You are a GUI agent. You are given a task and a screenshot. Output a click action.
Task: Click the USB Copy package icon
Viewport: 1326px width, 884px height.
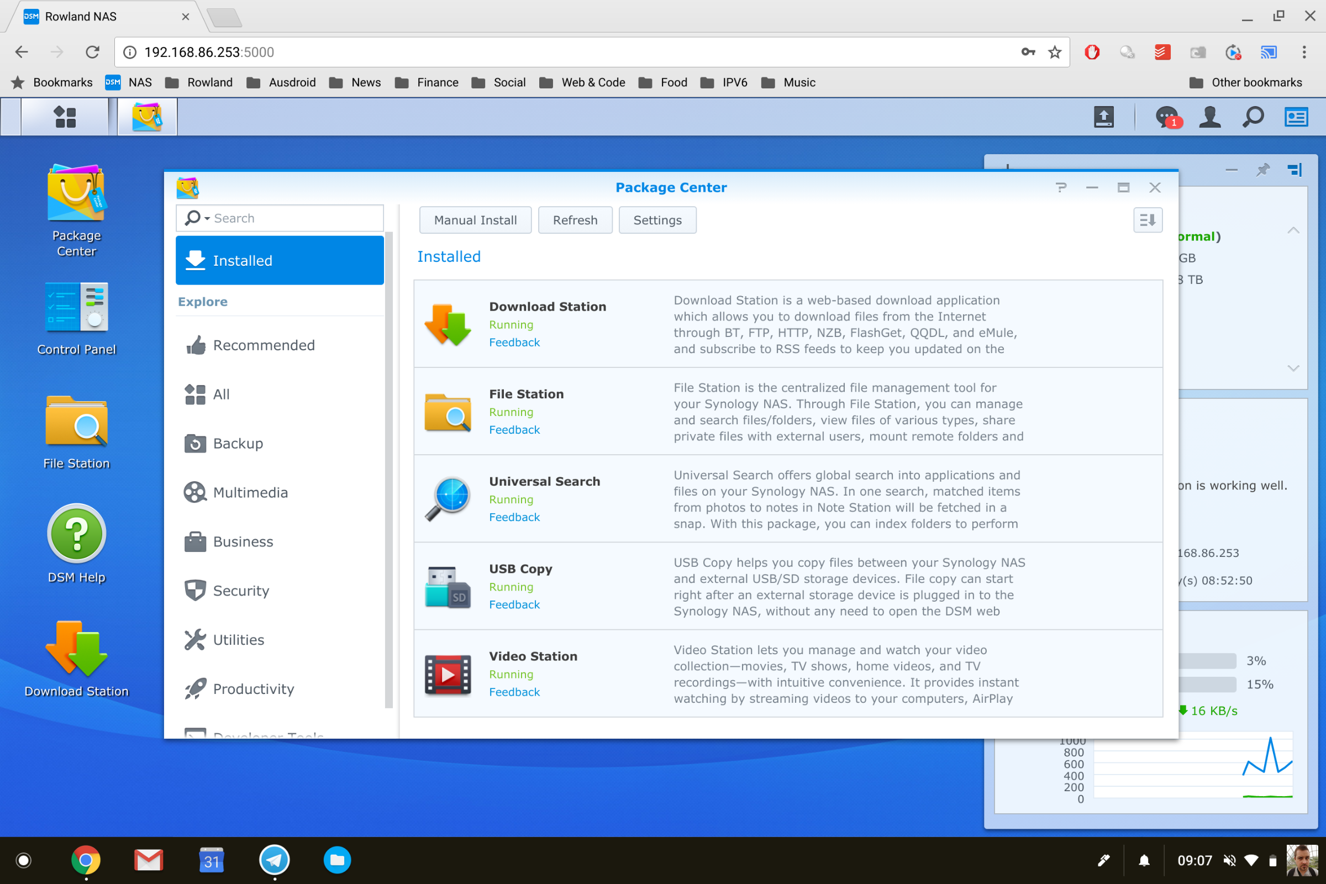448,586
